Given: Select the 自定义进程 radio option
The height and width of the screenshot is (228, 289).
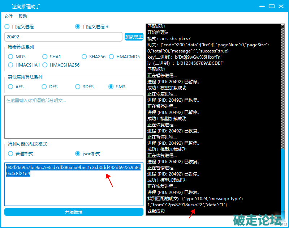Looking at the screenshot, I should (7, 26).
